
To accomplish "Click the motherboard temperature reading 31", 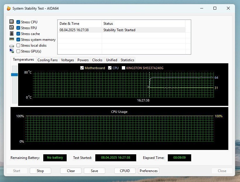I will click(x=216, y=88).
